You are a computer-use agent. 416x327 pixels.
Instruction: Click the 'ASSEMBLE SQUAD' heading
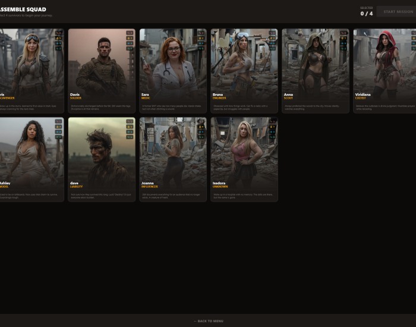[23, 10]
